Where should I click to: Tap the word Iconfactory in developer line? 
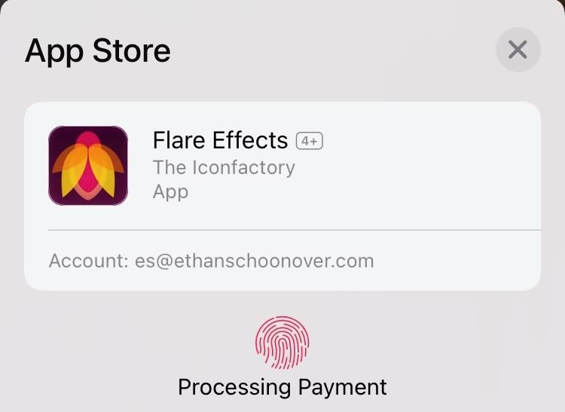click(243, 168)
